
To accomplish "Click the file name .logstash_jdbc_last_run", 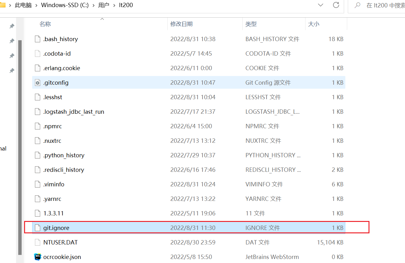I will pyautogui.click(x=74, y=112).
